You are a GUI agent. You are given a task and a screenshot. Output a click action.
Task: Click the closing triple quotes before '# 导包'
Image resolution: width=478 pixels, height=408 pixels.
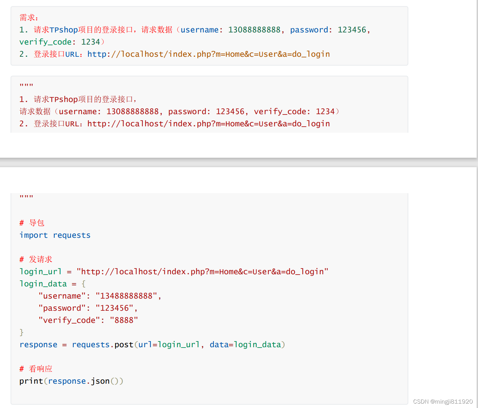26,197
